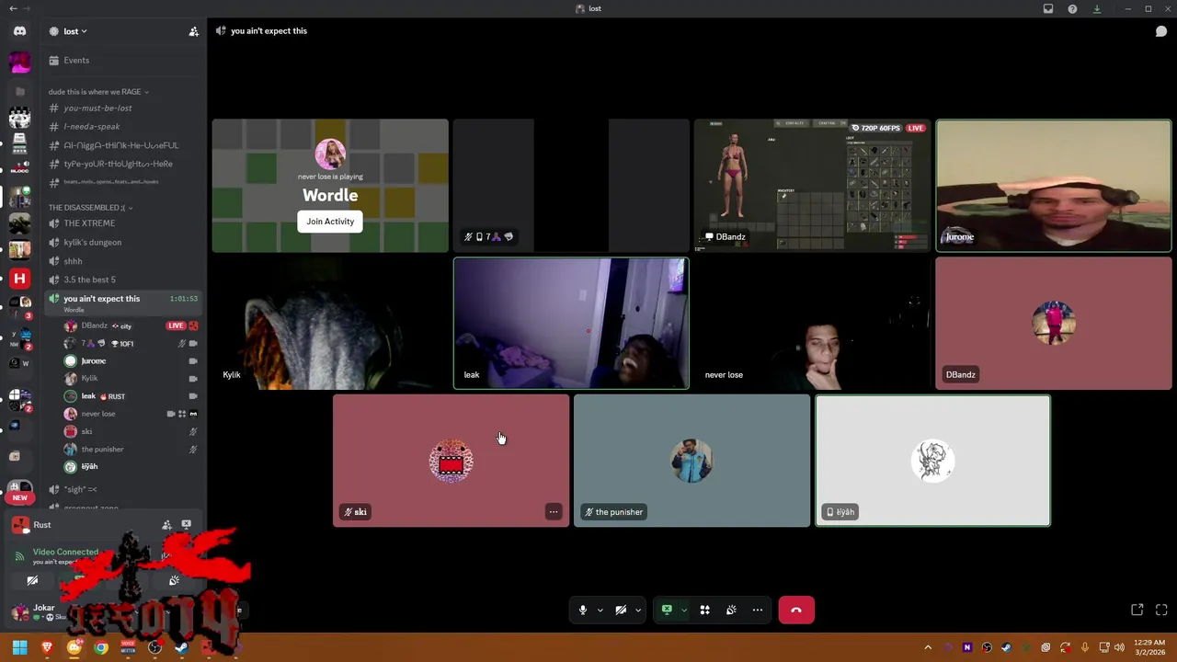This screenshot has height=662, width=1177.
Task: Select never lose in voice member list
Action: 131,414
